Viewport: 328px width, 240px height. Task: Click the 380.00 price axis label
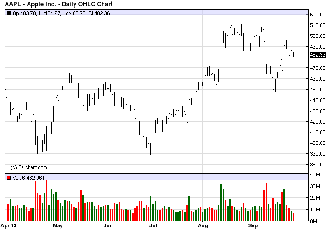(x=318, y=165)
